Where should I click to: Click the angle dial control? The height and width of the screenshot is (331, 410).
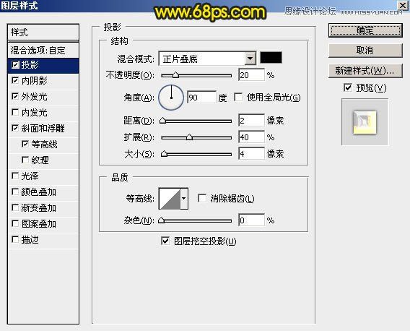[171, 98]
